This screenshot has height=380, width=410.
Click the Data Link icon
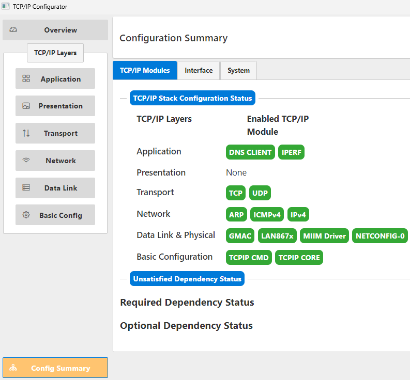click(x=26, y=188)
